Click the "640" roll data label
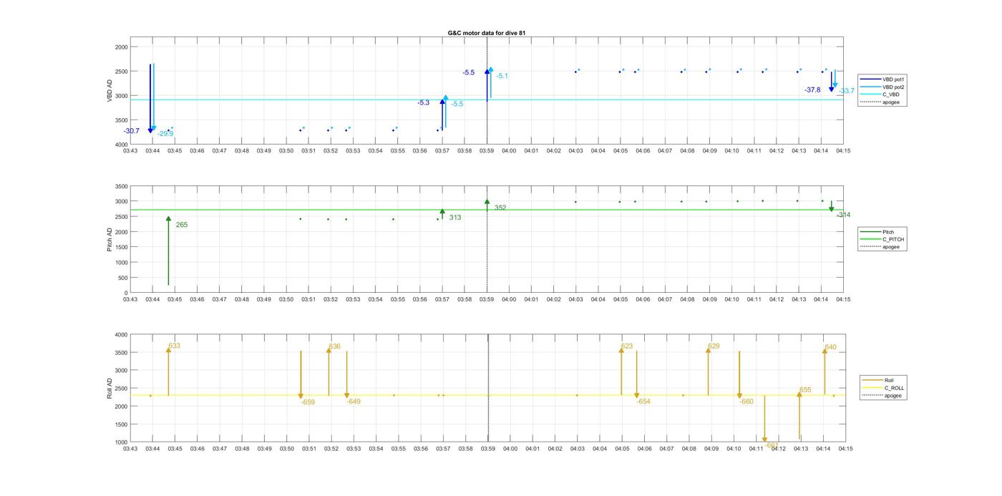 pyautogui.click(x=830, y=347)
